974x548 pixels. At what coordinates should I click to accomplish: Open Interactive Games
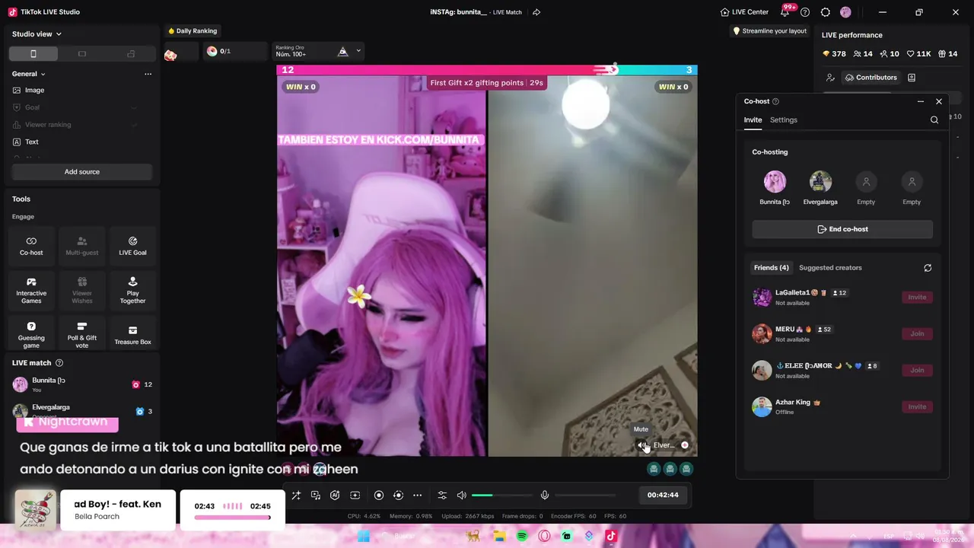coord(31,291)
